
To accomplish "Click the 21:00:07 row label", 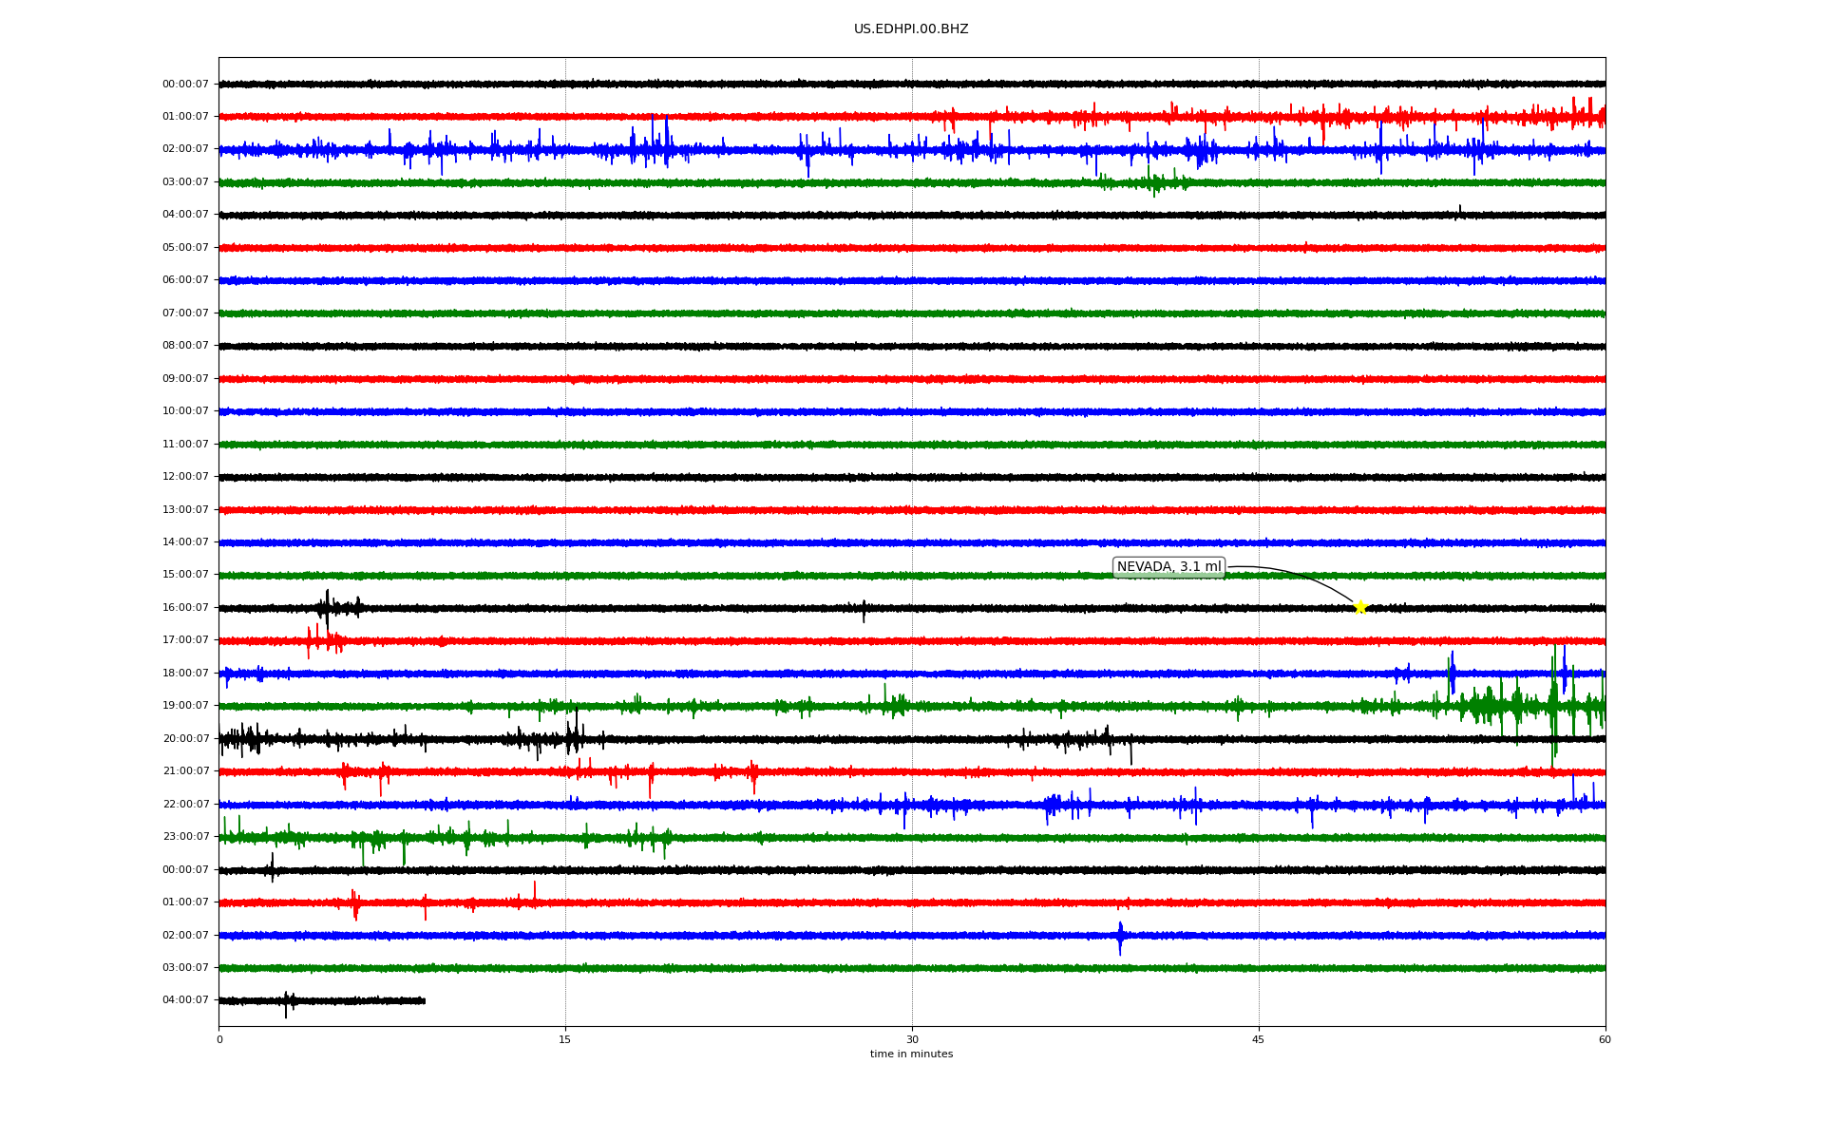I will [185, 771].
